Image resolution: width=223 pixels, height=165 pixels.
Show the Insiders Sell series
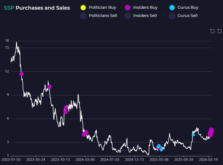pyautogui.click(x=128, y=16)
